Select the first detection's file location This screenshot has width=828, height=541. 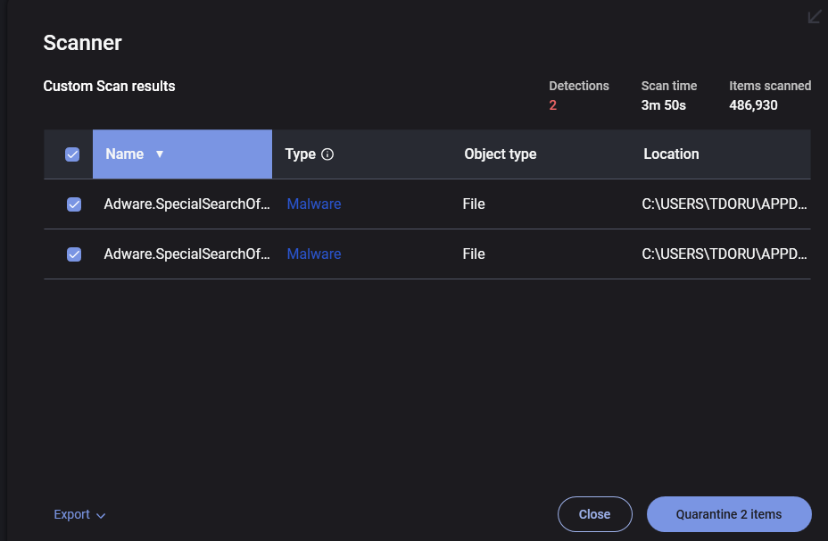point(724,204)
